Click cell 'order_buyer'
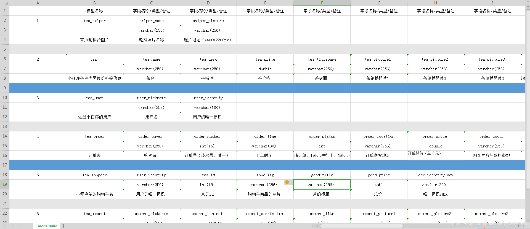 (x=151, y=136)
